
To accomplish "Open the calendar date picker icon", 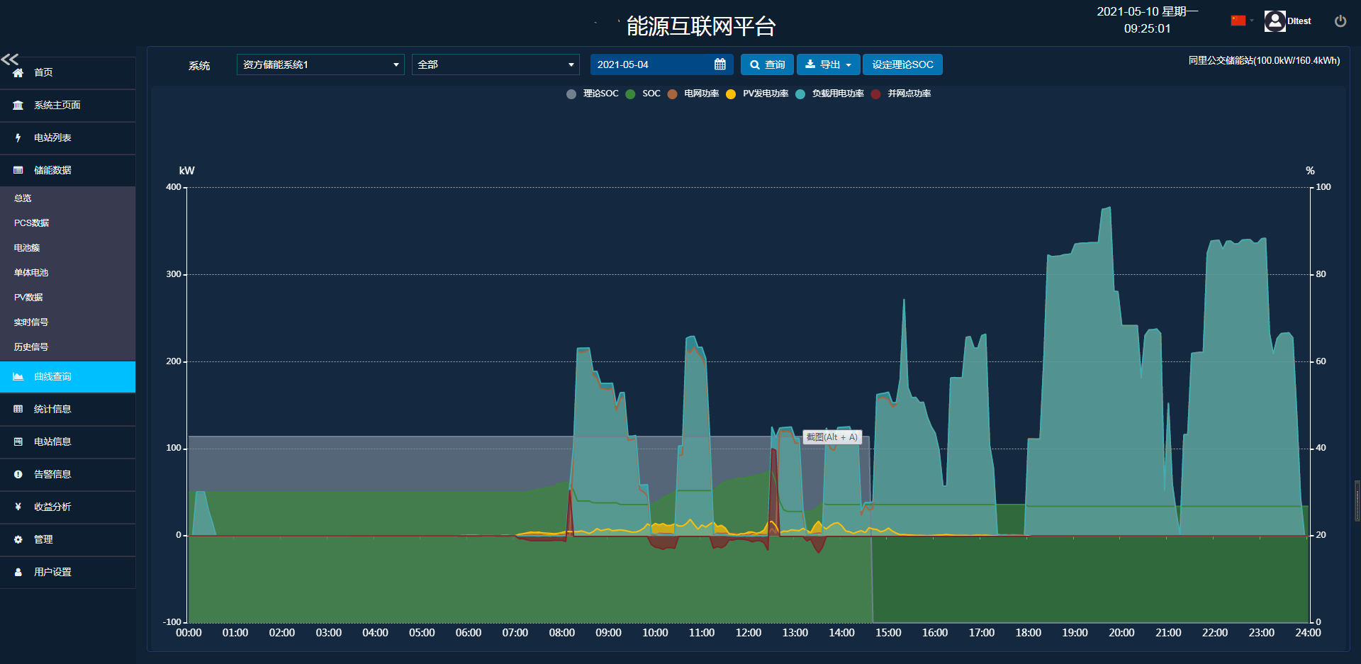I will [x=719, y=64].
